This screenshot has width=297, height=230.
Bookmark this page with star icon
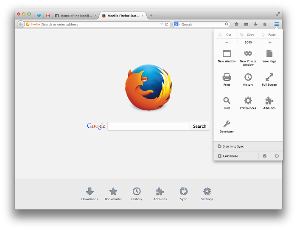(236, 24)
